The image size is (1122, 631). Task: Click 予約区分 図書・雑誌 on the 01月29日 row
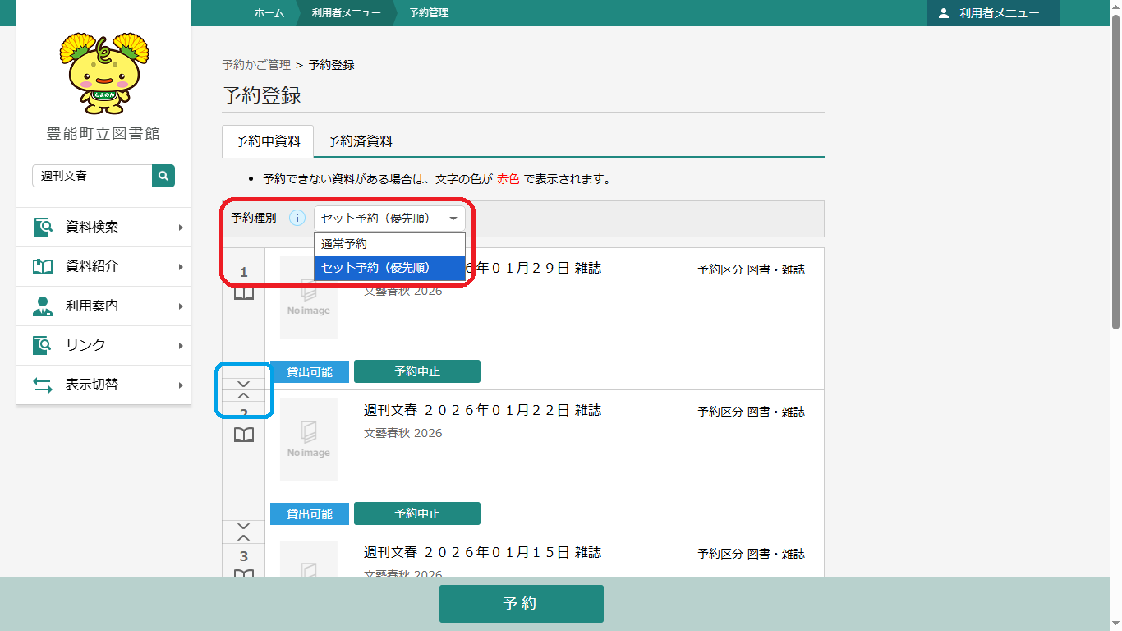tap(751, 269)
